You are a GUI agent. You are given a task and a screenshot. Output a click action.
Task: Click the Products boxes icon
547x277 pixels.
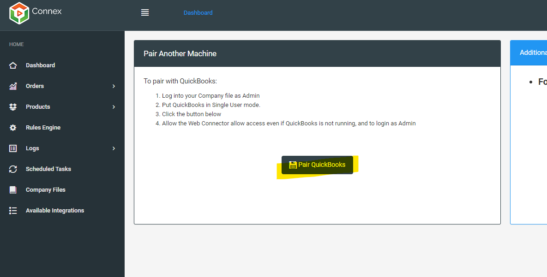click(x=13, y=107)
